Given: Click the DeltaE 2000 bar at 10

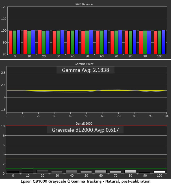Looking at the screenshot, I should (x=28, y=170).
